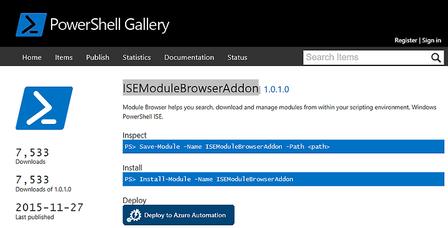
Task: Click the Register link
Action: tap(406, 40)
